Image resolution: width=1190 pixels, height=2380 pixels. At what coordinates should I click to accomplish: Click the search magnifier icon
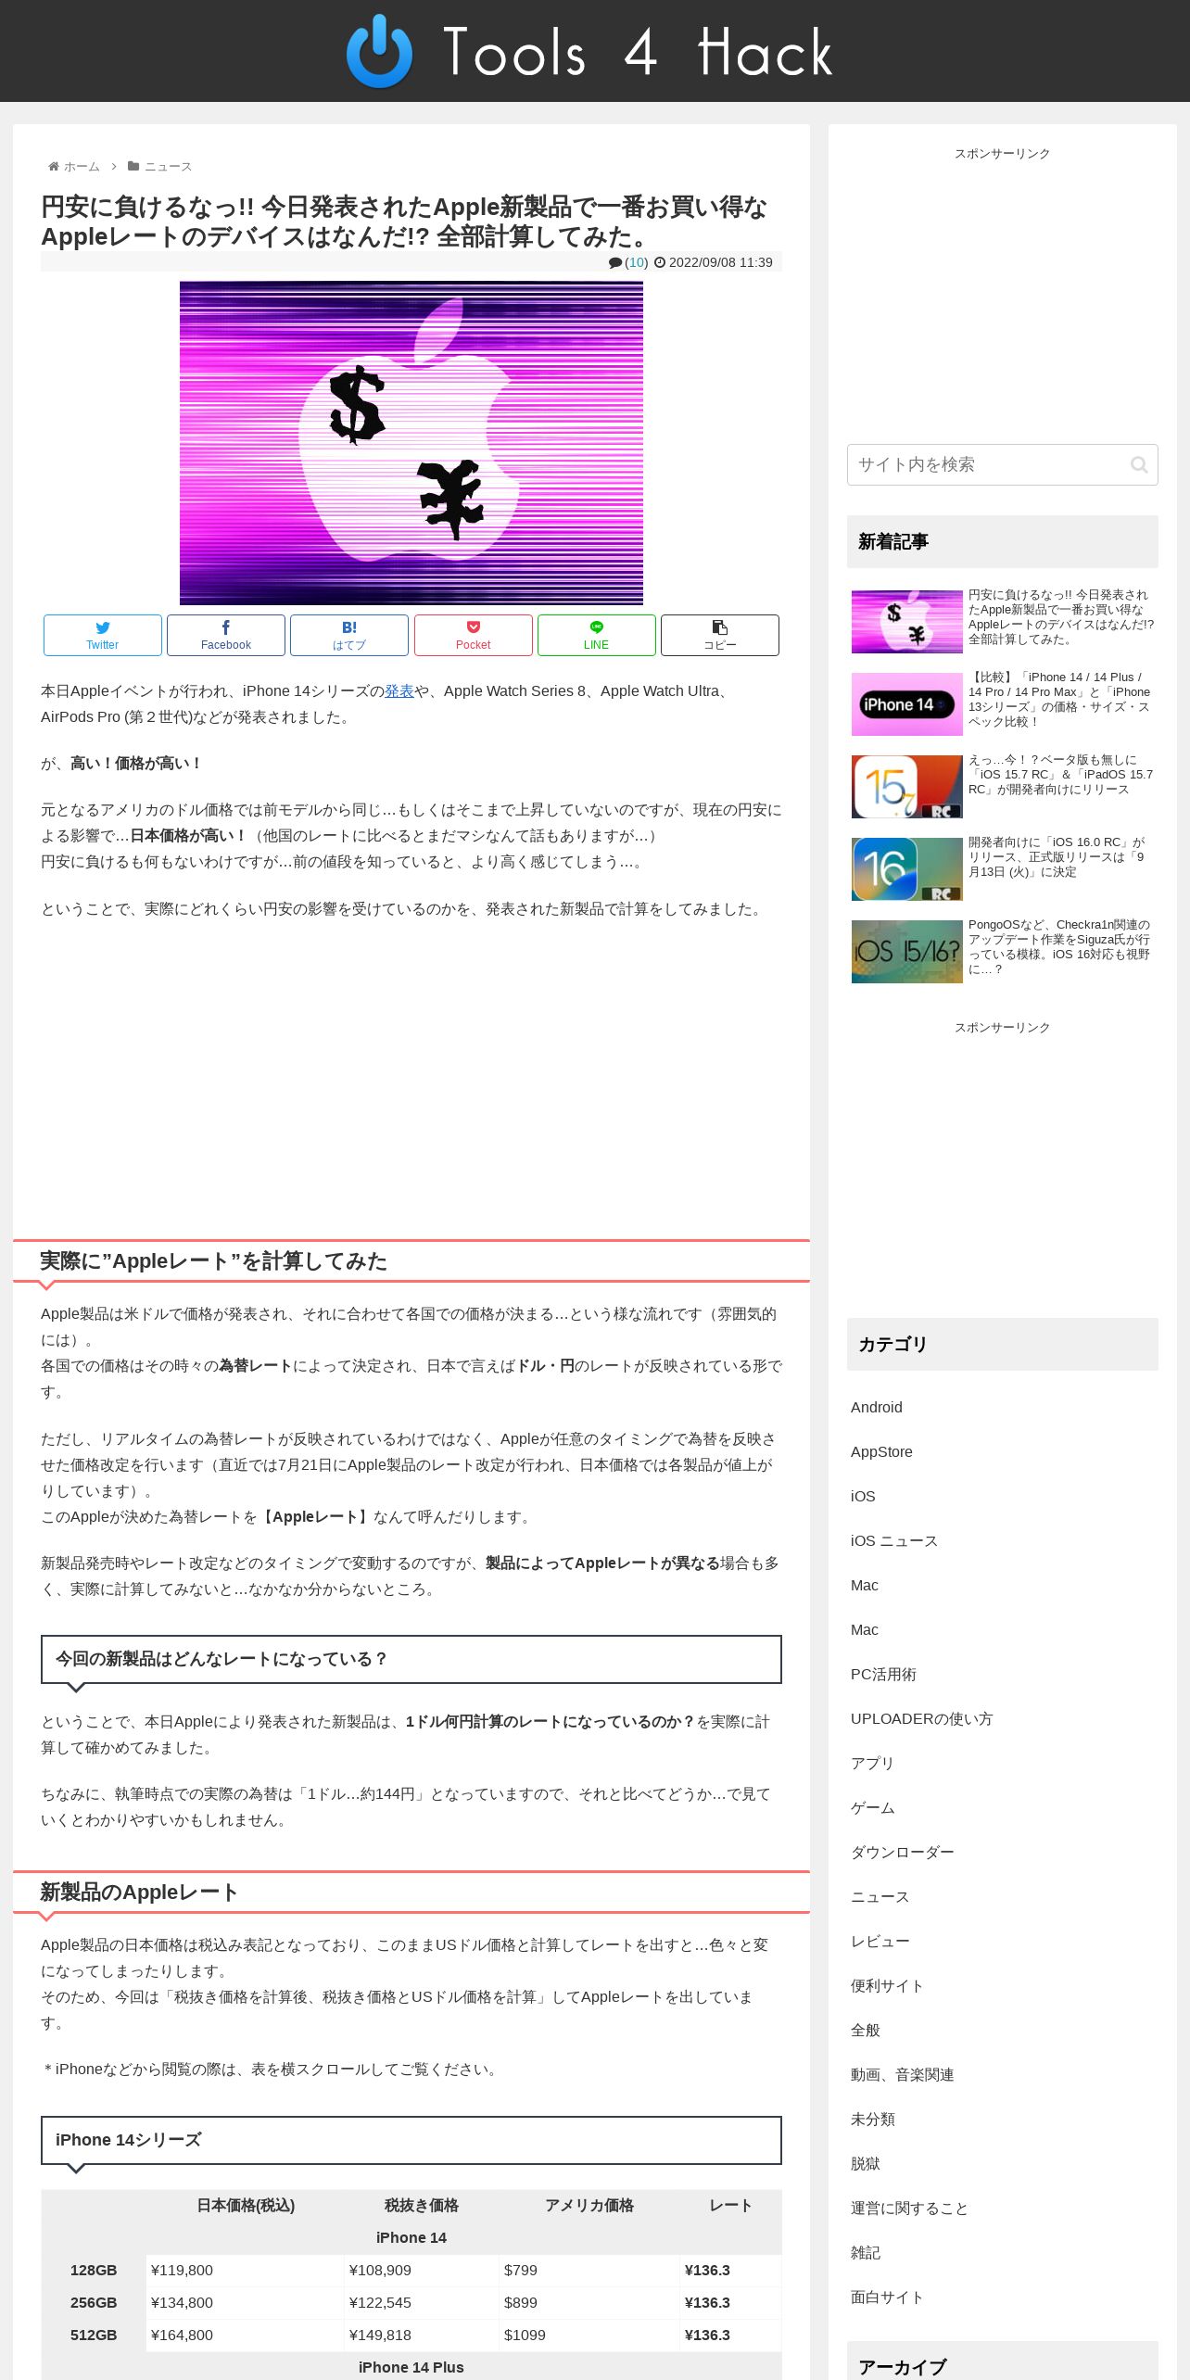click(x=1139, y=464)
